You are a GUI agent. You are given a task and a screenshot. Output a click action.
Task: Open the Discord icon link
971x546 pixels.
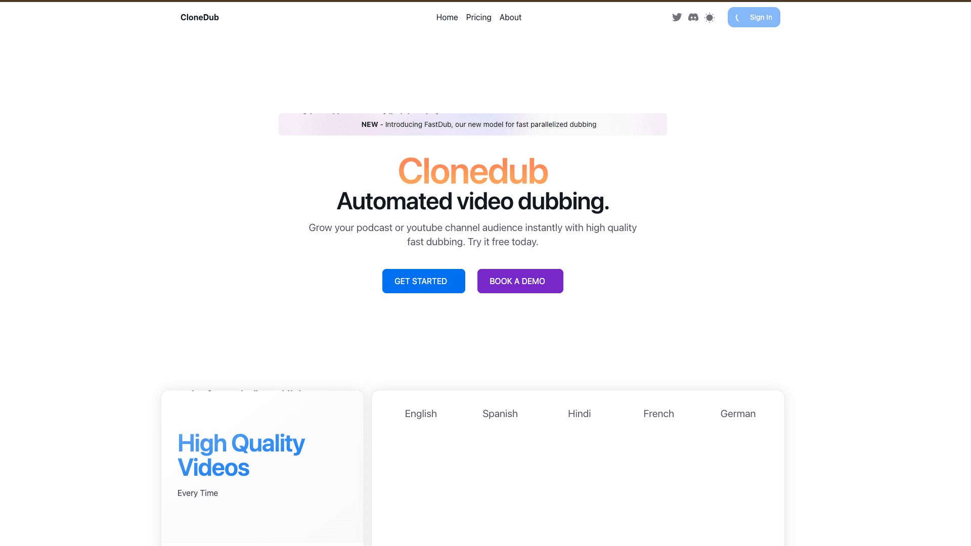(x=693, y=17)
